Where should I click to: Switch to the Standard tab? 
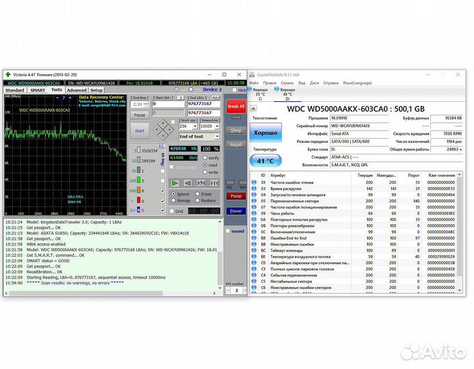(x=15, y=90)
